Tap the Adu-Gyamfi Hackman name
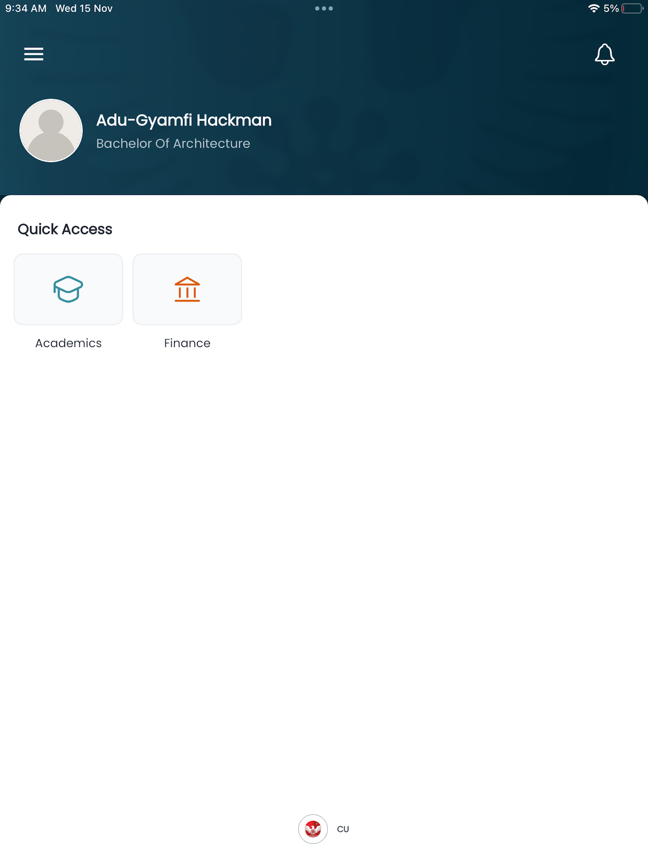This screenshot has height=865, width=648. point(184,120)
